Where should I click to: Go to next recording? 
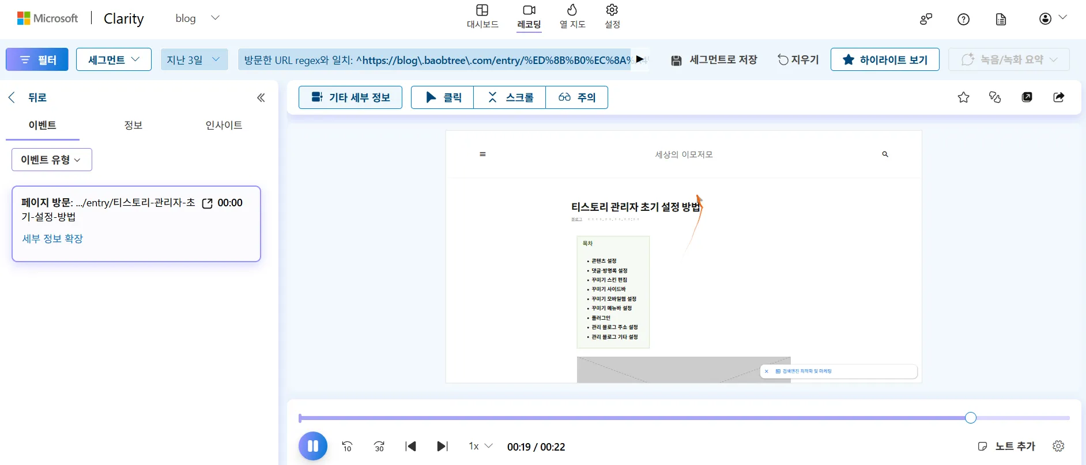click(442, 446)
